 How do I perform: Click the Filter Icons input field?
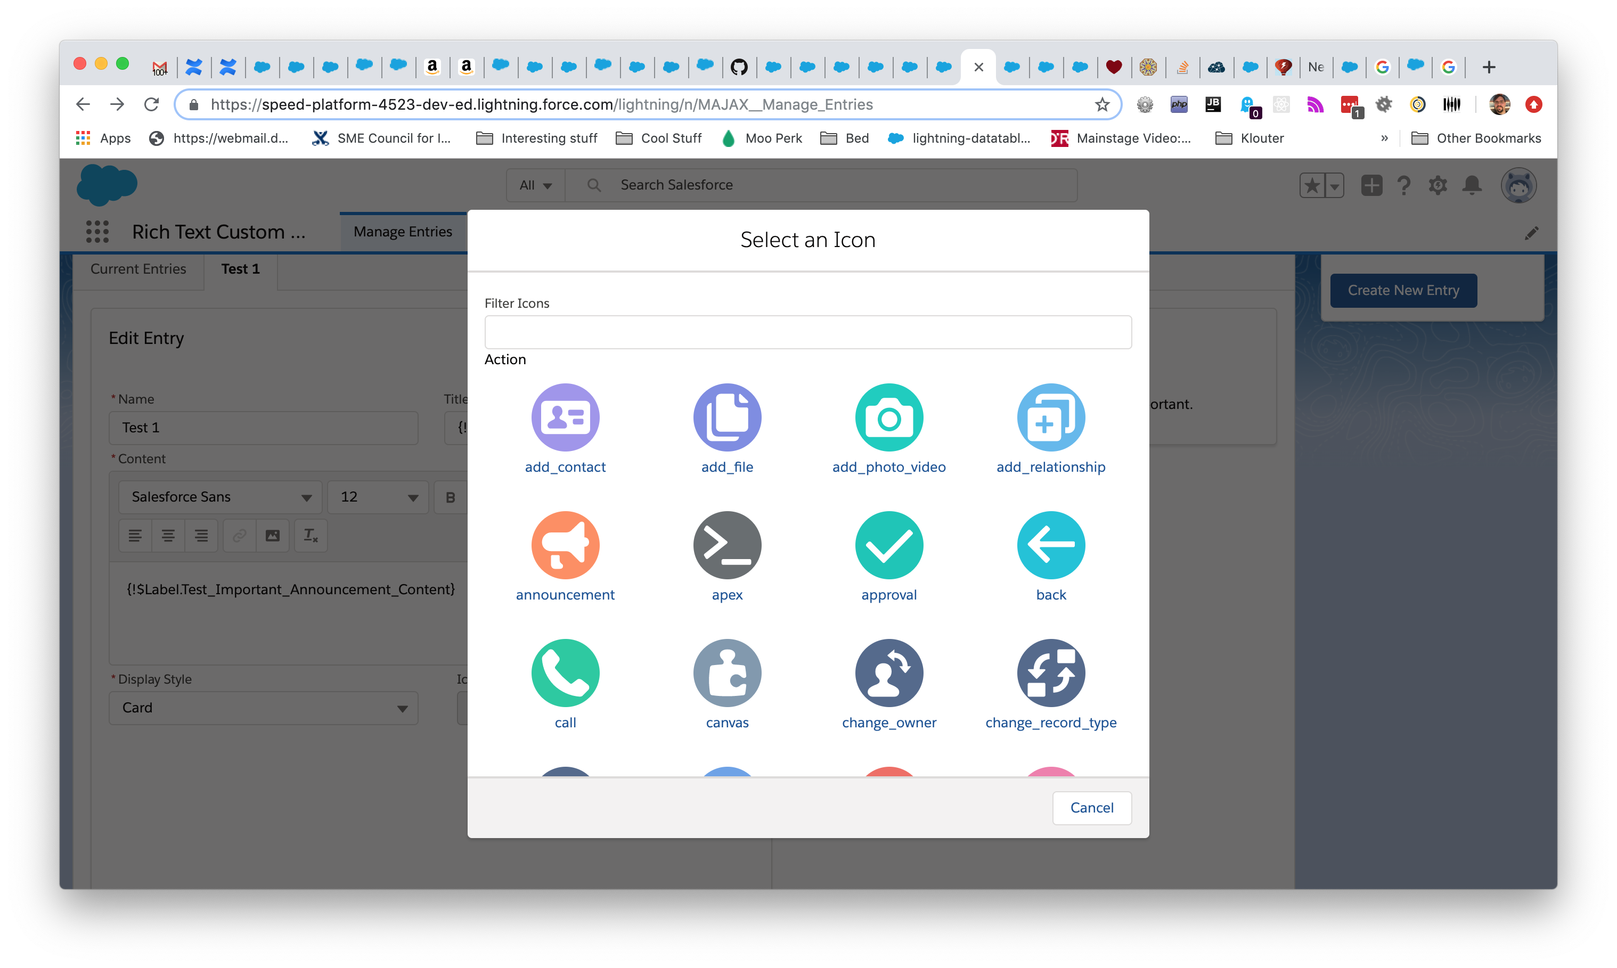pyautogui.click(x=807, y=332)
